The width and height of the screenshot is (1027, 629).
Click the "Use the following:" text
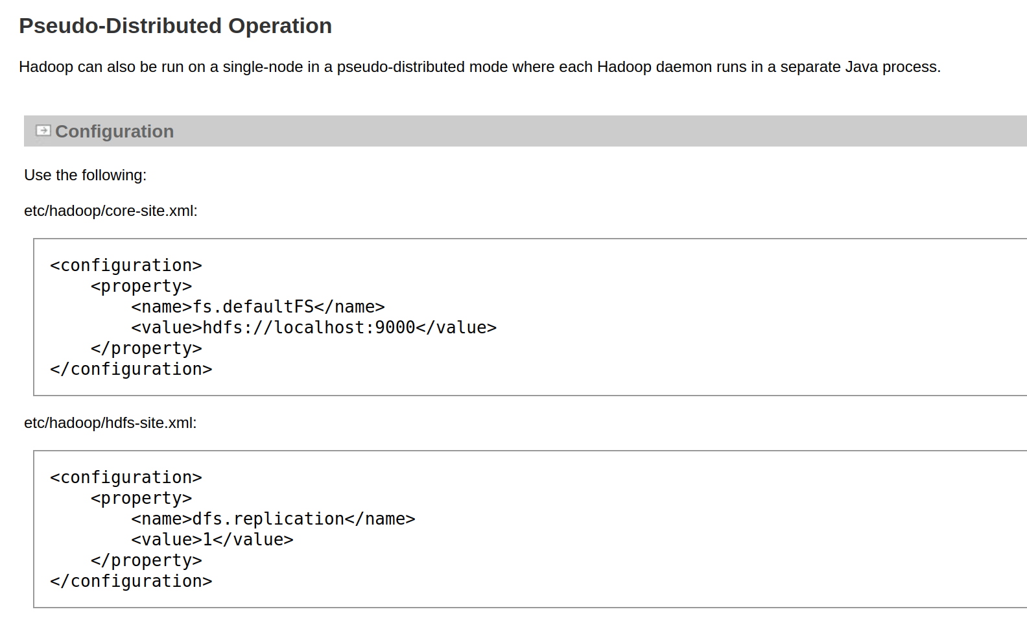click(85, 175)
